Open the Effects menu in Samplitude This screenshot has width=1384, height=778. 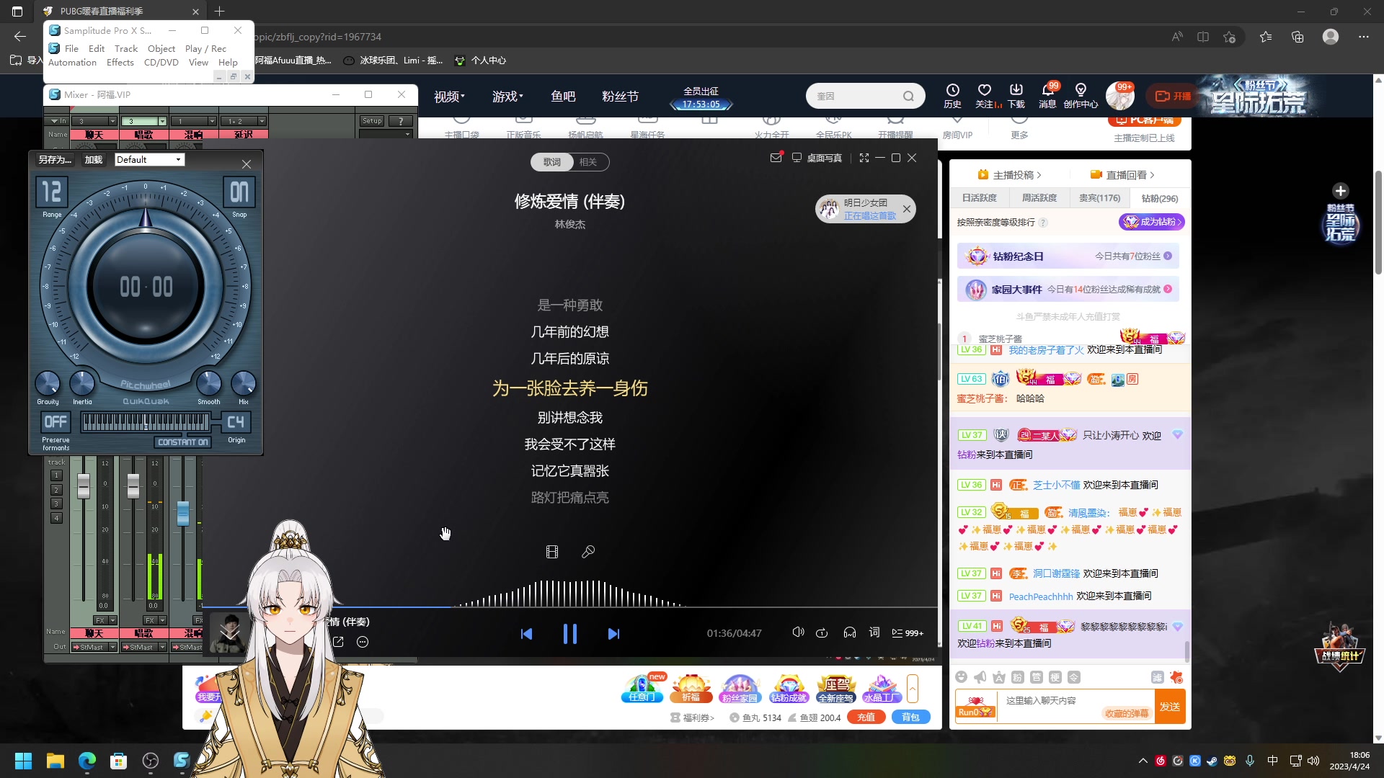[x=120, y=63]
